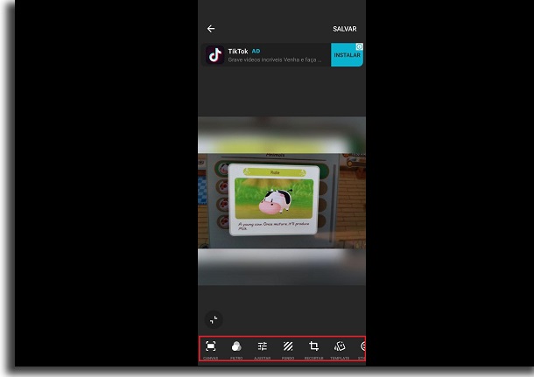
Task: Select the Recortar crop tool
Action: (x=313, y=349)
